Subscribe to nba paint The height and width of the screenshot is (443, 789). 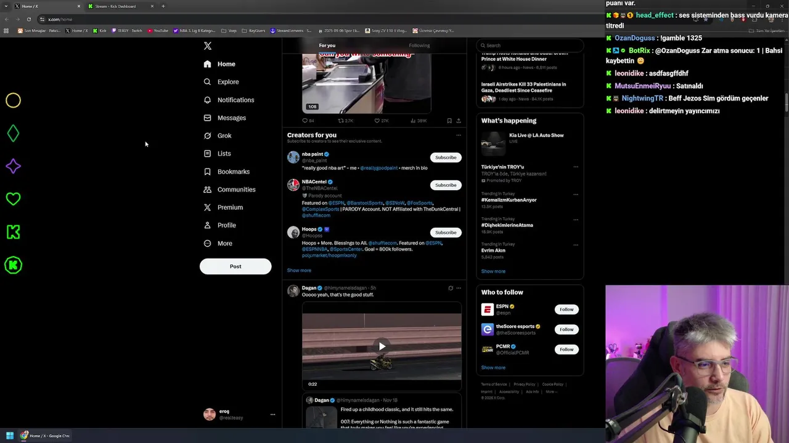pos(446,158)
